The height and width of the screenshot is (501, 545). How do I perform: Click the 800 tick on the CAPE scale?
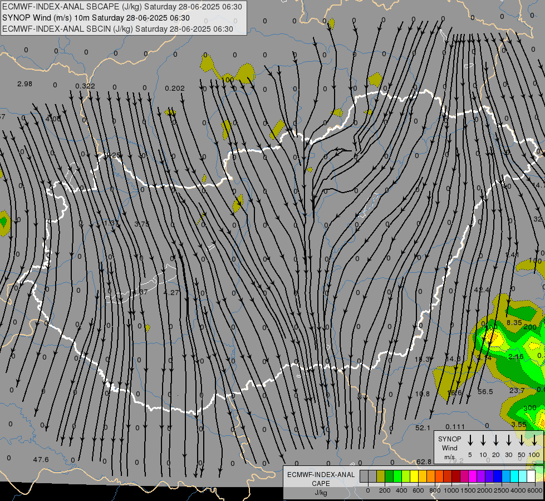tap(435, 490)
